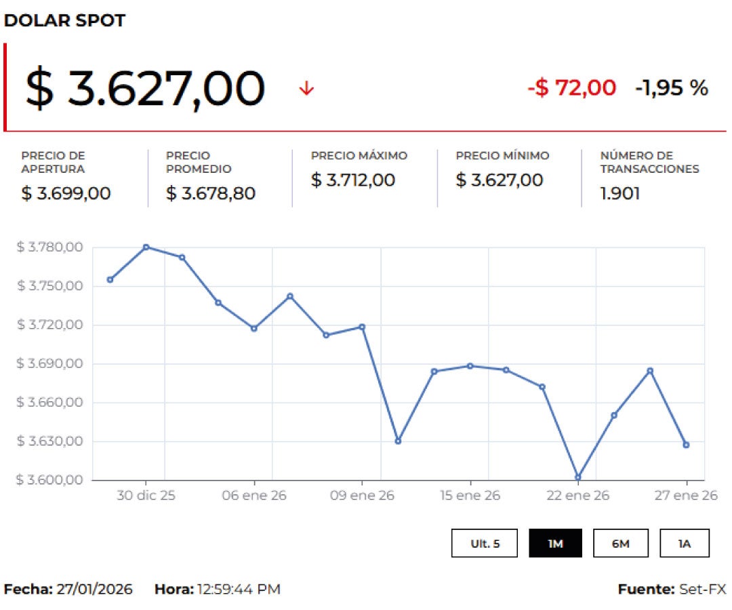The image size is (732, 610).
Task: Pick the data point above 09 ene 26
Action: coord(362,327)
